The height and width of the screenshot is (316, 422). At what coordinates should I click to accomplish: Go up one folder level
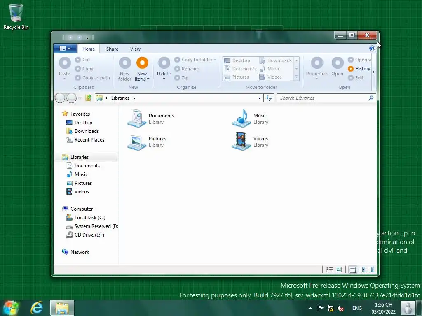pos(88,98)
